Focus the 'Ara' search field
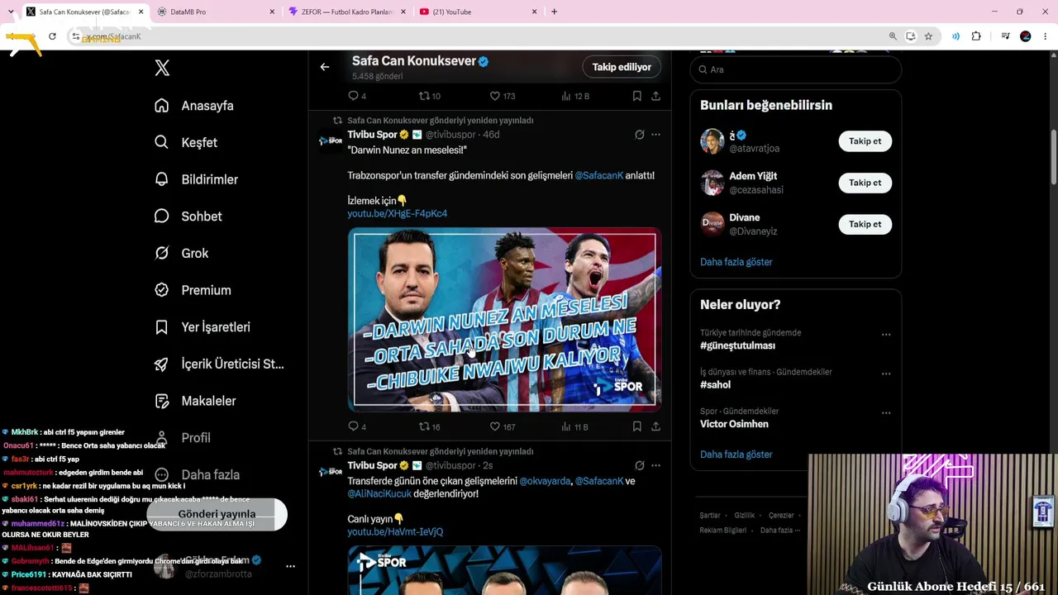1058x595 pixels. pyautogui.click(x=795, y=69)
